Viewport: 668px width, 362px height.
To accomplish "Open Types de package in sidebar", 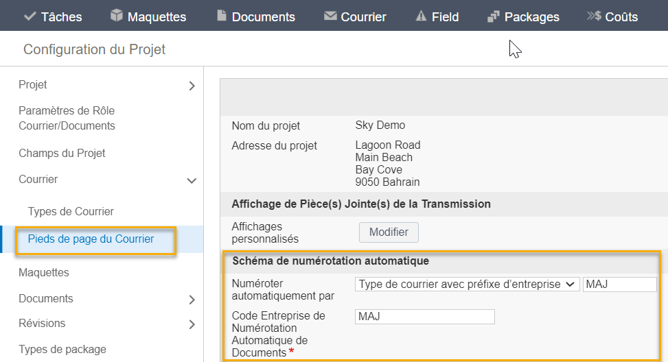I will [x=62, y=349].
